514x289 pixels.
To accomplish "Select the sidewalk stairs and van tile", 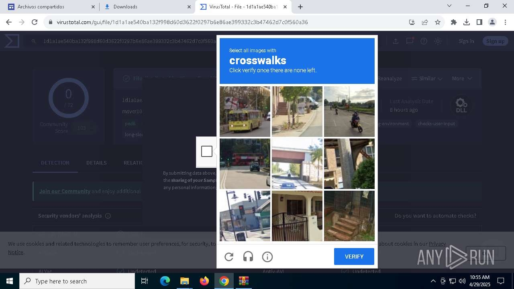I will coord(297,112).
